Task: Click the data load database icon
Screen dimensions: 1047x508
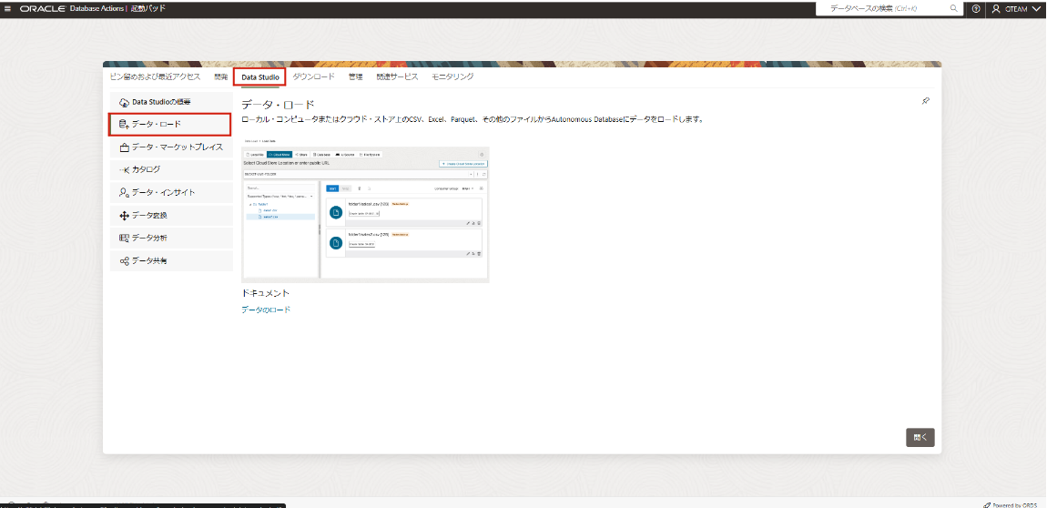Action: (x=124, y=124)
